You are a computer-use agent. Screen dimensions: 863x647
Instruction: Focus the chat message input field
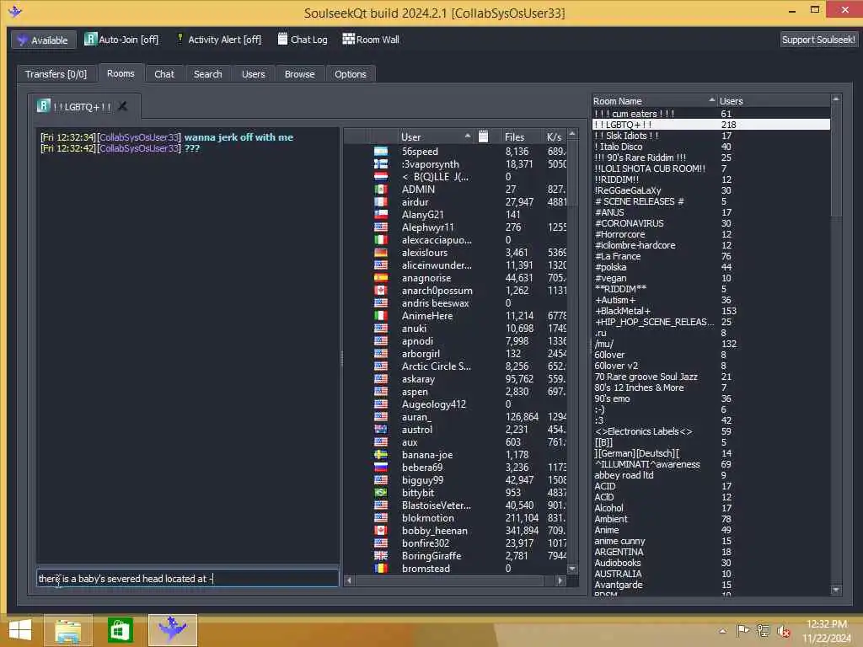pos(187,579)
